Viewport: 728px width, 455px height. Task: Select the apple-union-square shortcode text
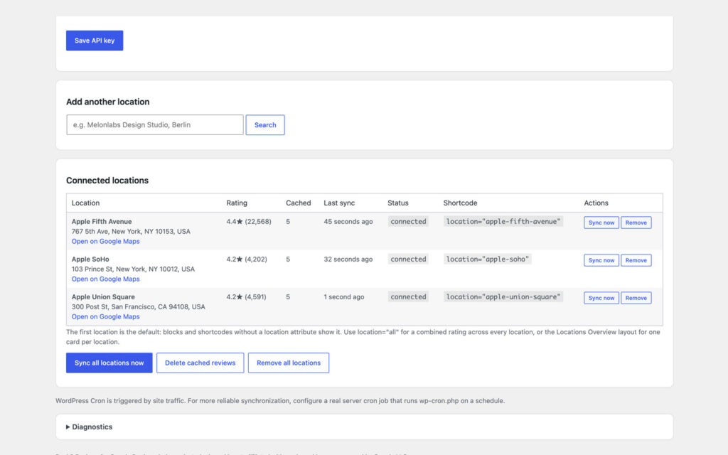[x=503, y=296]
